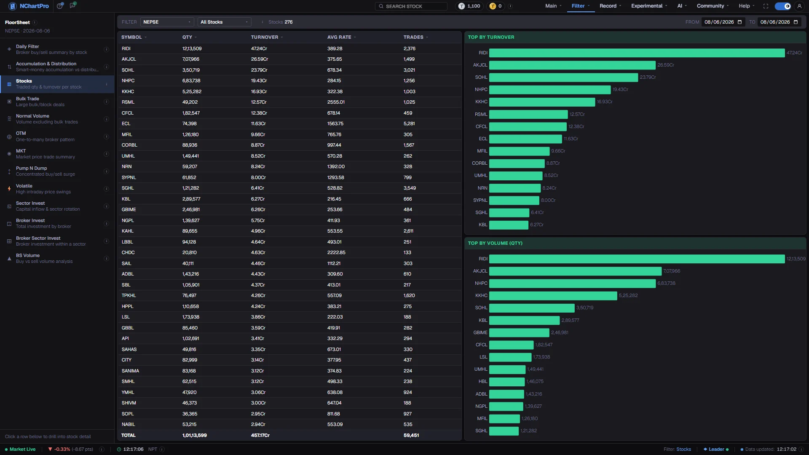Open the Record menu
The height and width of the screenshot is (455, 809).
coord(610,6)
